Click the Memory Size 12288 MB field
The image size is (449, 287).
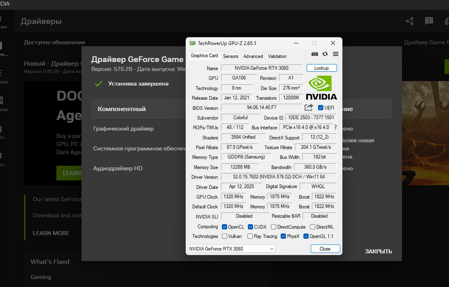240,167
